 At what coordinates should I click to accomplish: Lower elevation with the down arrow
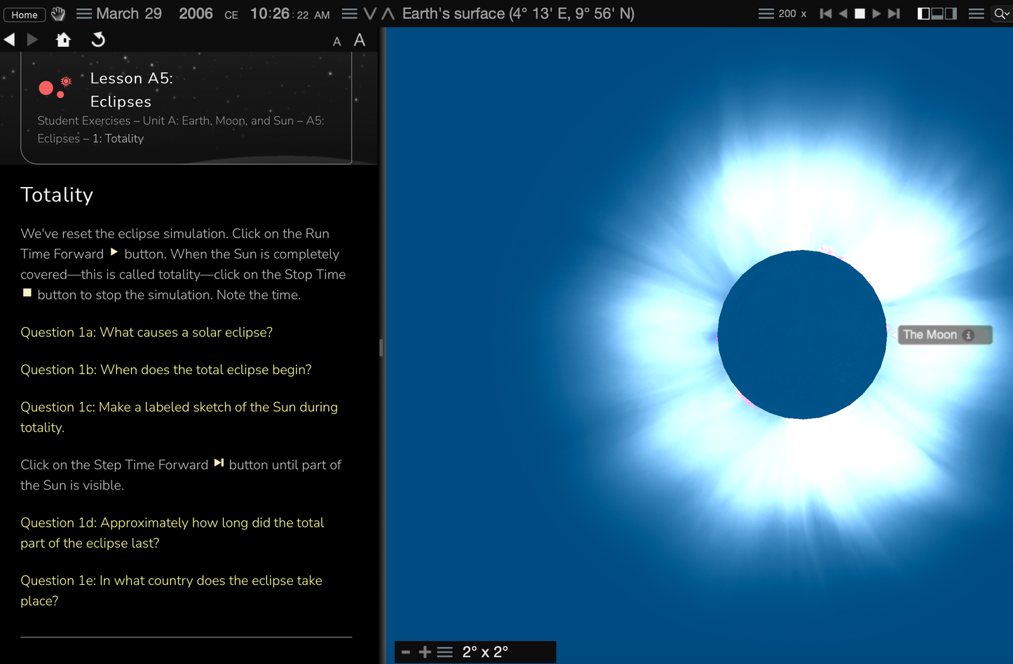click(x=370, y=14)
